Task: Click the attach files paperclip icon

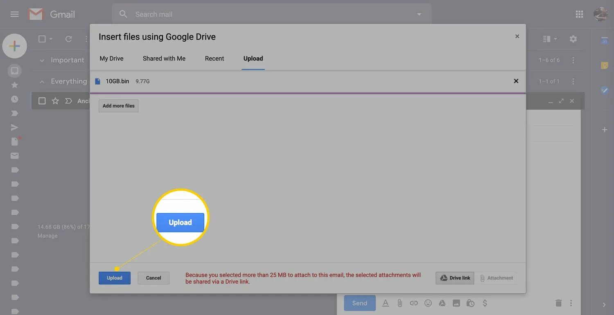Action: point(400,303)
